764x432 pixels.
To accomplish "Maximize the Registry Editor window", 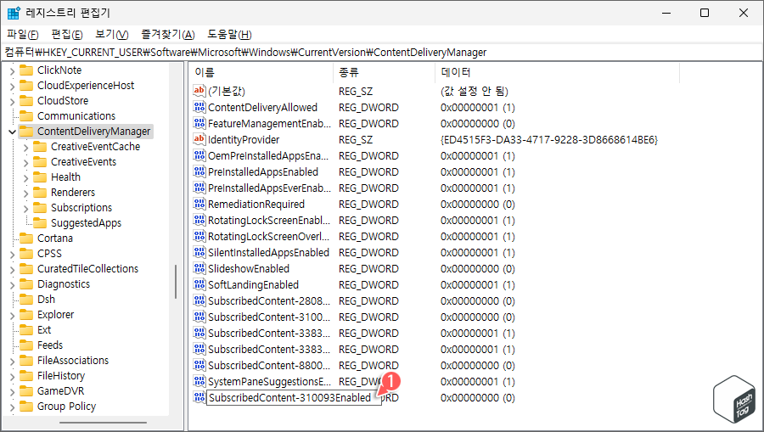I will [x=704, y=13].
